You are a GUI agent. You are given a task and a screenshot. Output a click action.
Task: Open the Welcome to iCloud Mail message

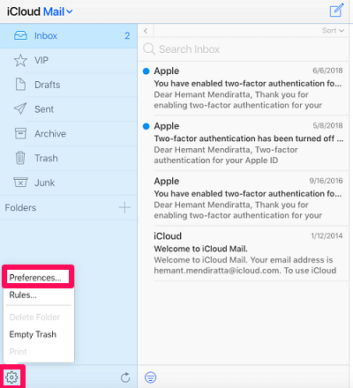243,253
